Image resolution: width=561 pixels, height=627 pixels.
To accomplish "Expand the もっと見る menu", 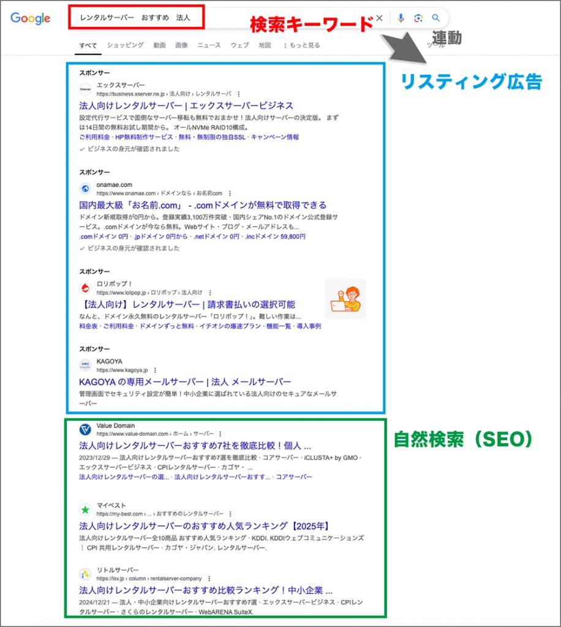I will 301,45.
